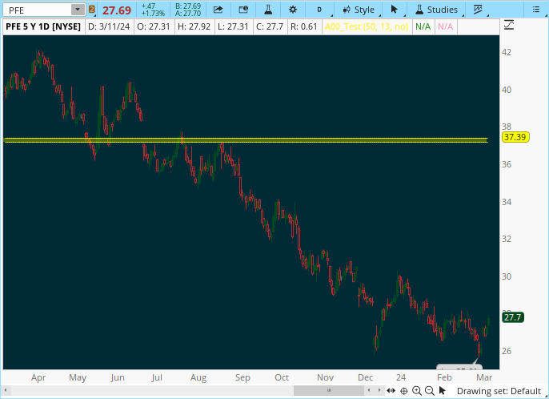The image size is (549, 399).
Task: Click the small left step arrow beside scrollbar
Action: coord(369,390)
